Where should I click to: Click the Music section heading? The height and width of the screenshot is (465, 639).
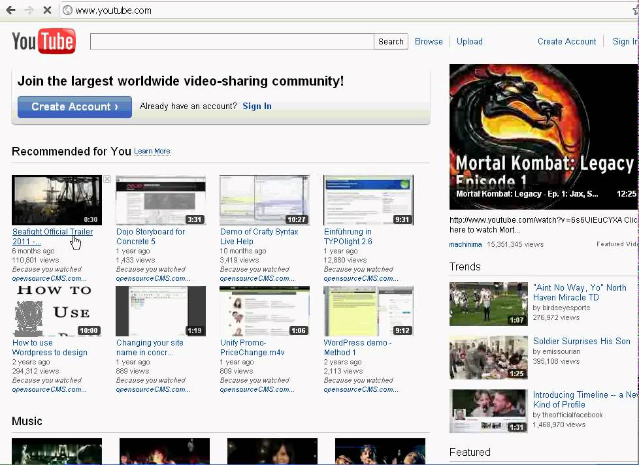pyautogui.click(x=27, y=421)
